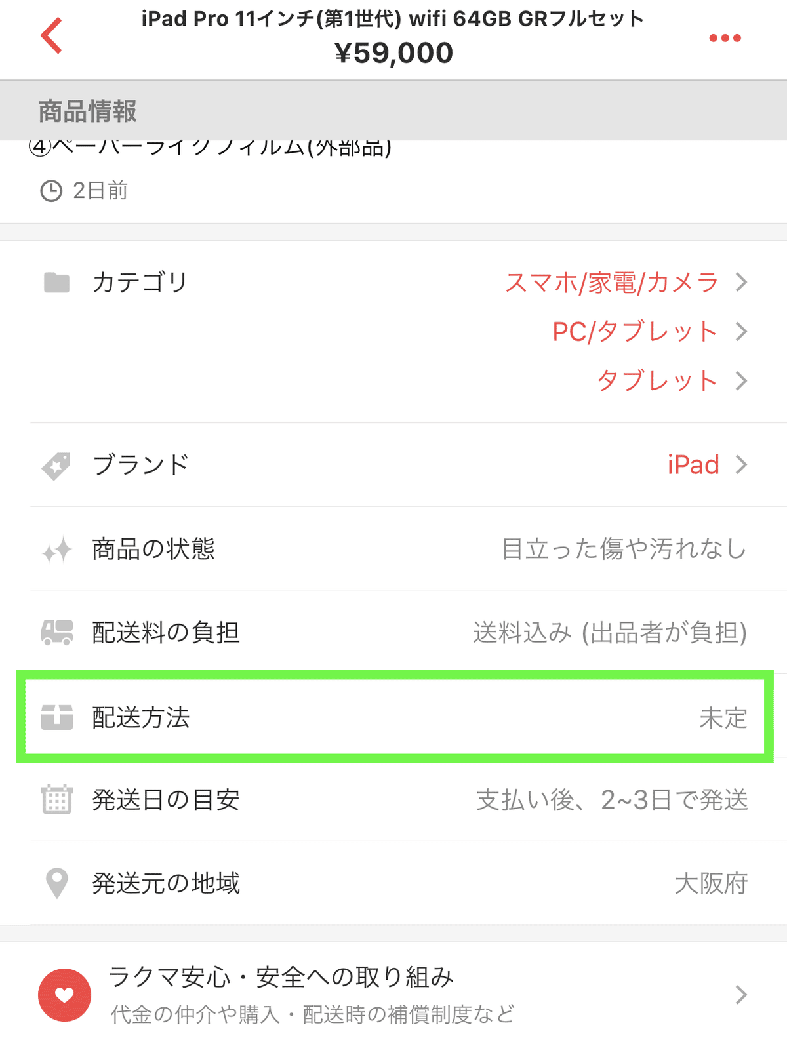787x1040 pixels.
Task: Select the 配送方法 未定 row
Action: click(395, 717)
